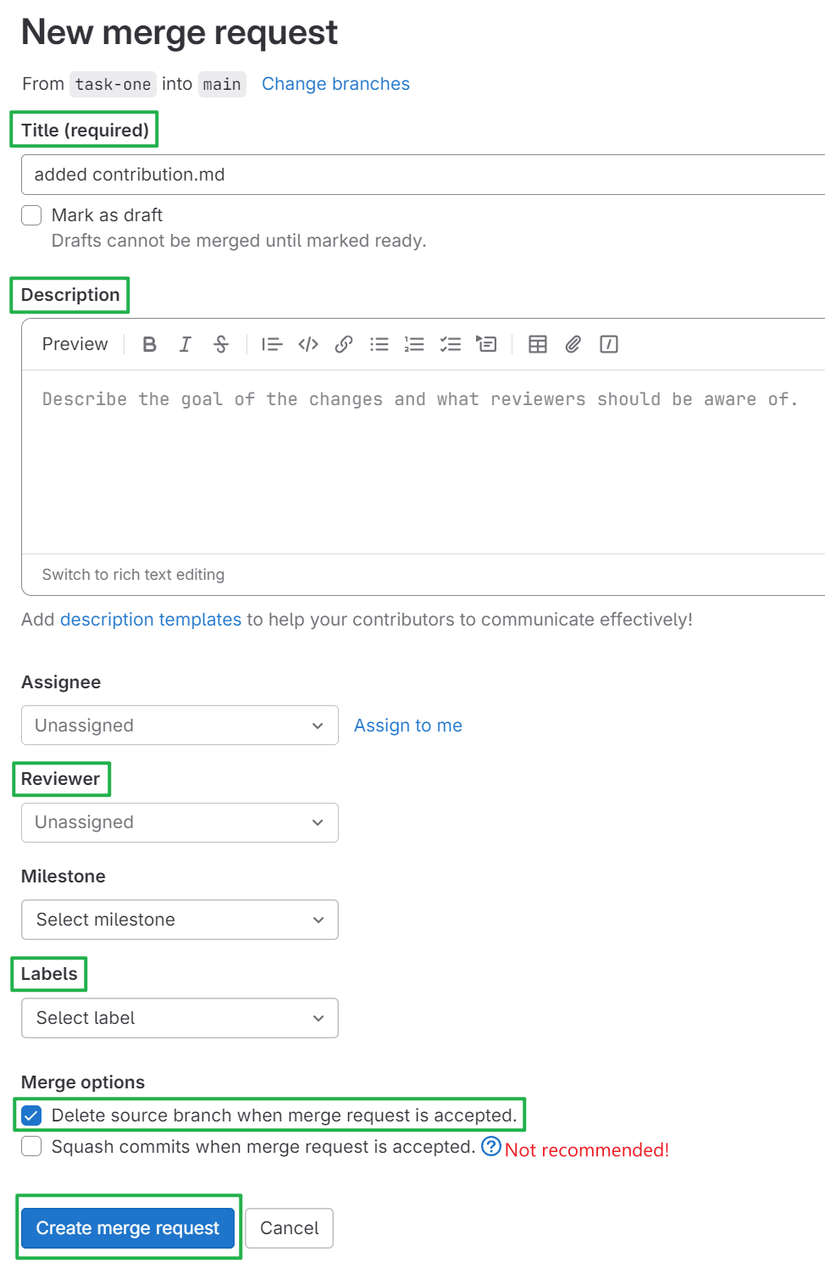Add a link with the link icon
825x1263 pixels.
(344, 344)
